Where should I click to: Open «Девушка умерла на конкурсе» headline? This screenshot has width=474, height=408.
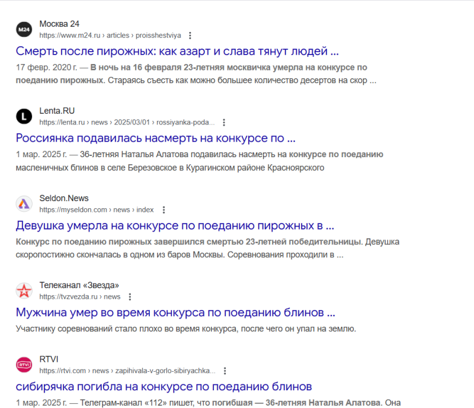click(x=175, y=225)
